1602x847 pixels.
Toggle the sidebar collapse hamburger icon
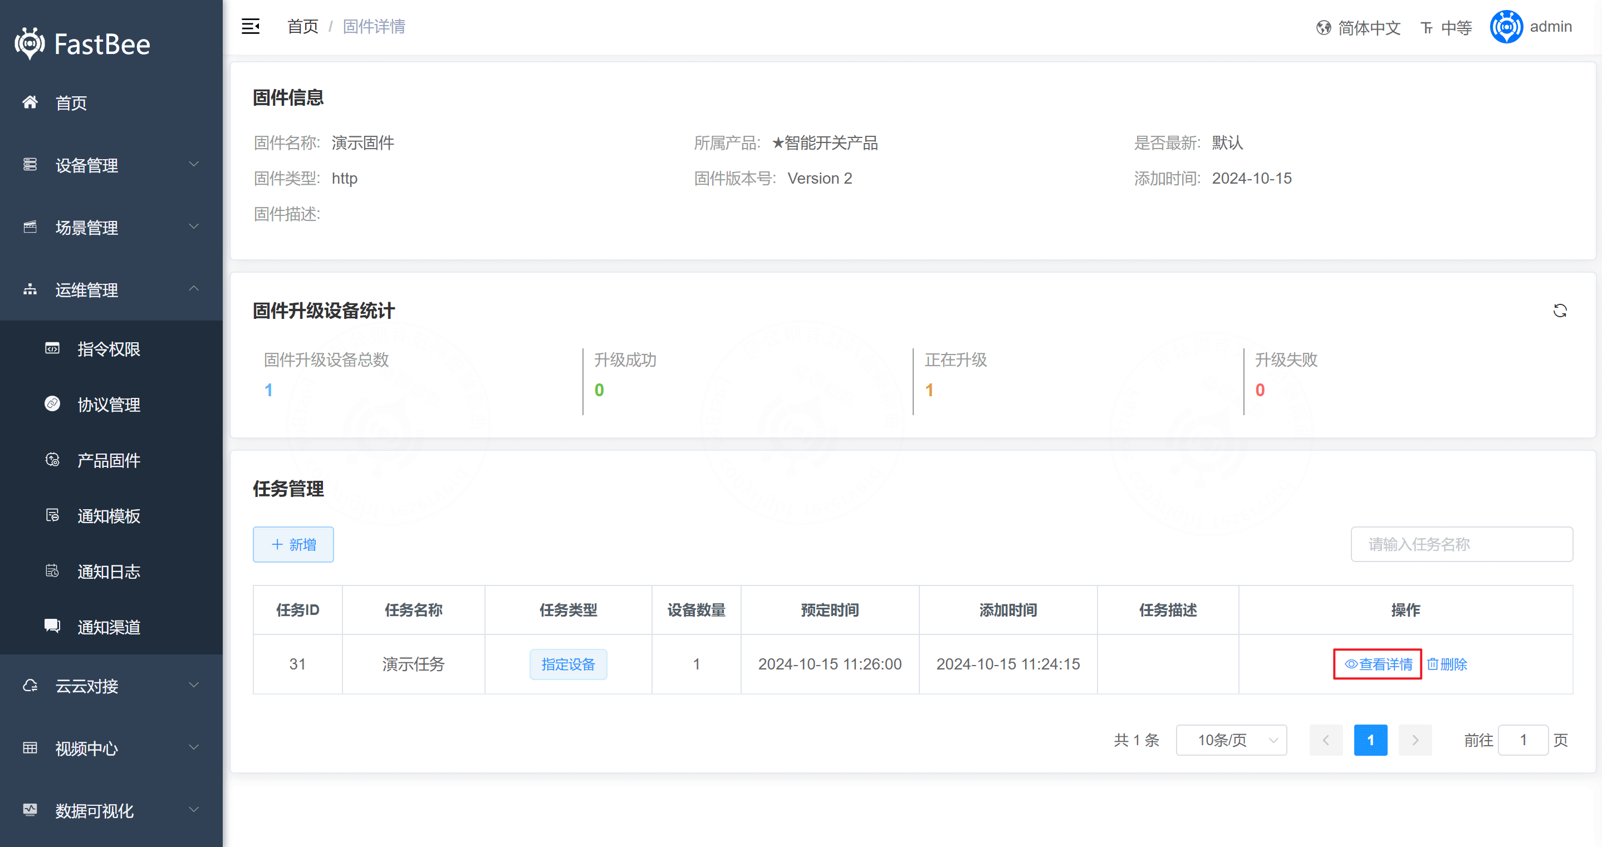pos(251,26)
